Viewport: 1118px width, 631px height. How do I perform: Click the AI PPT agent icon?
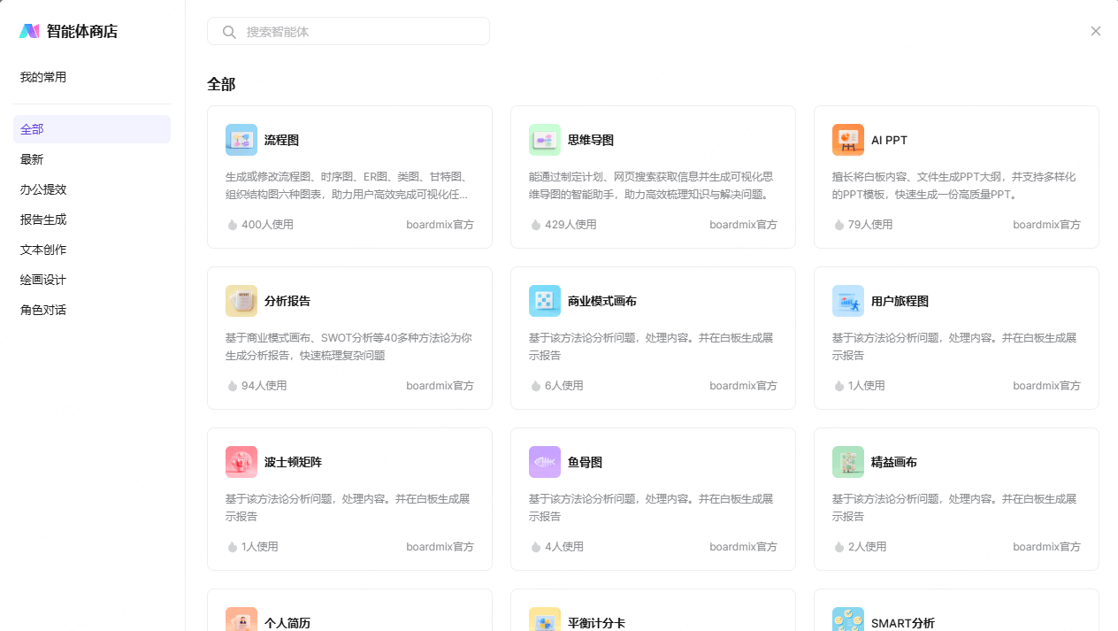[847, 139]
